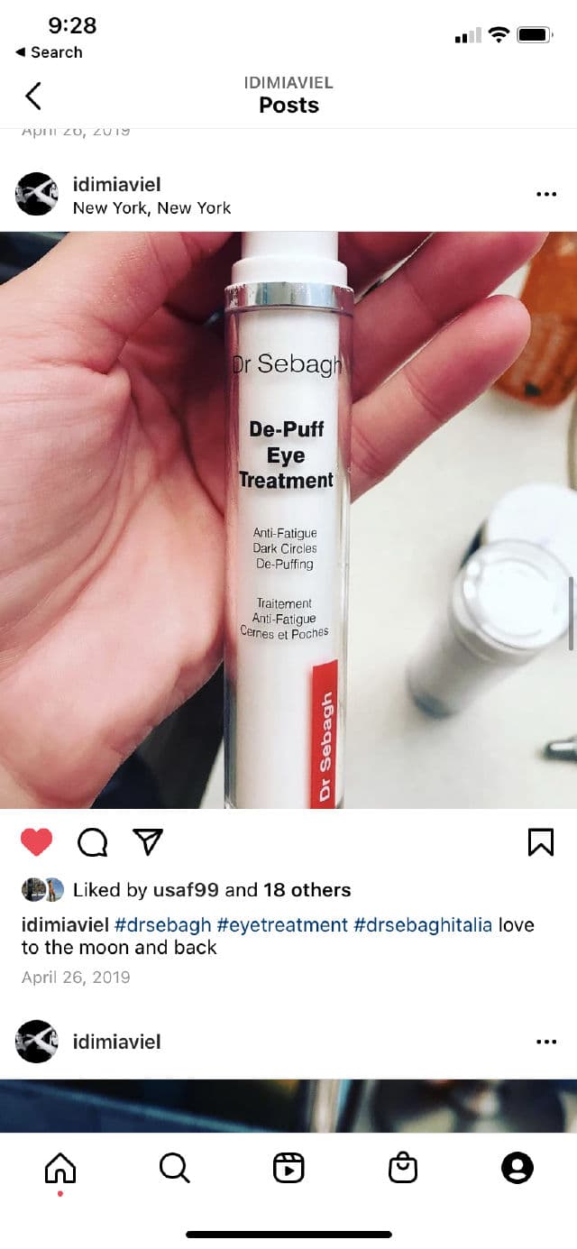Open the New York, New York location
577x1249 pixels.
coord(151,208)
